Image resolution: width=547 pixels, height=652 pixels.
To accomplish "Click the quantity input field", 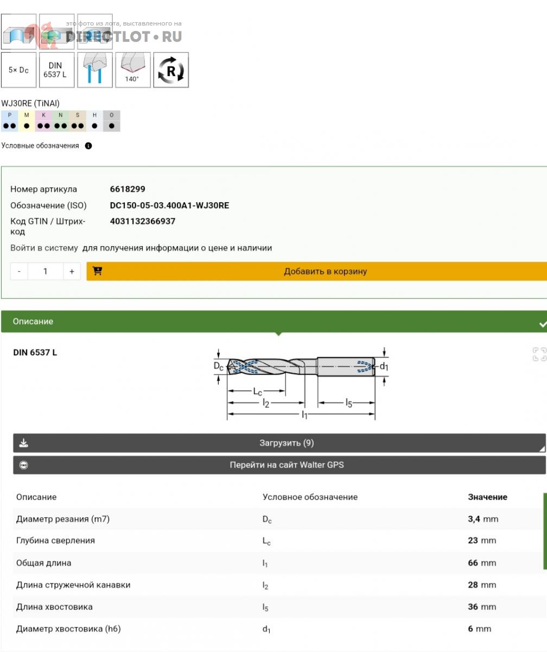I will 45,271.
